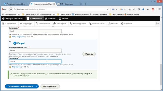The width and height of the screenshot is (163, 91).
Task: Reload the page with the refresh icon
Action: (x=108, y=9)
